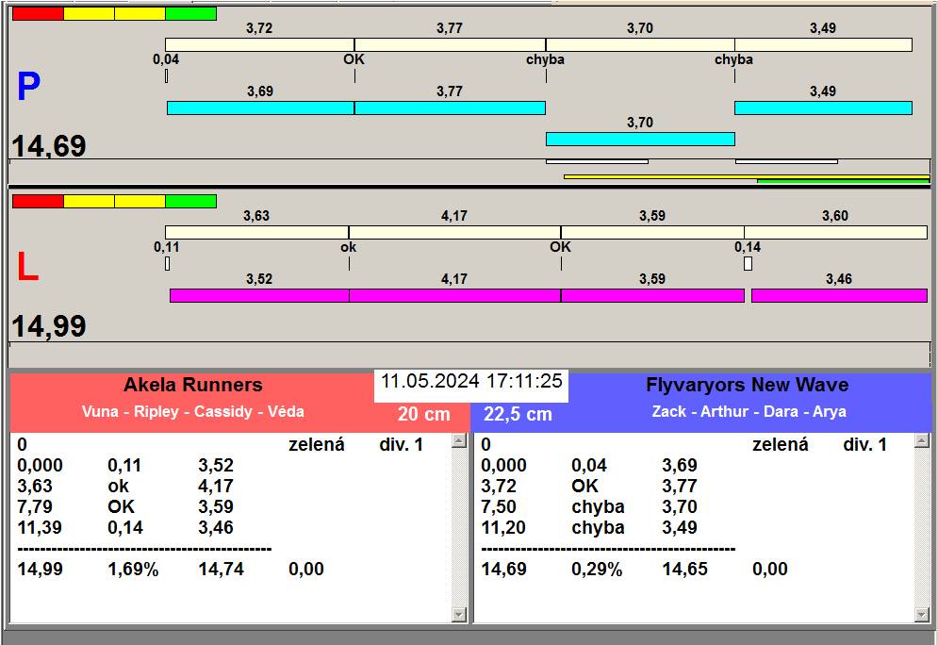This screenshot has width=938, height=645.
Task: Click the small 0,04 start marker in lane P
Action: point(167,75)
